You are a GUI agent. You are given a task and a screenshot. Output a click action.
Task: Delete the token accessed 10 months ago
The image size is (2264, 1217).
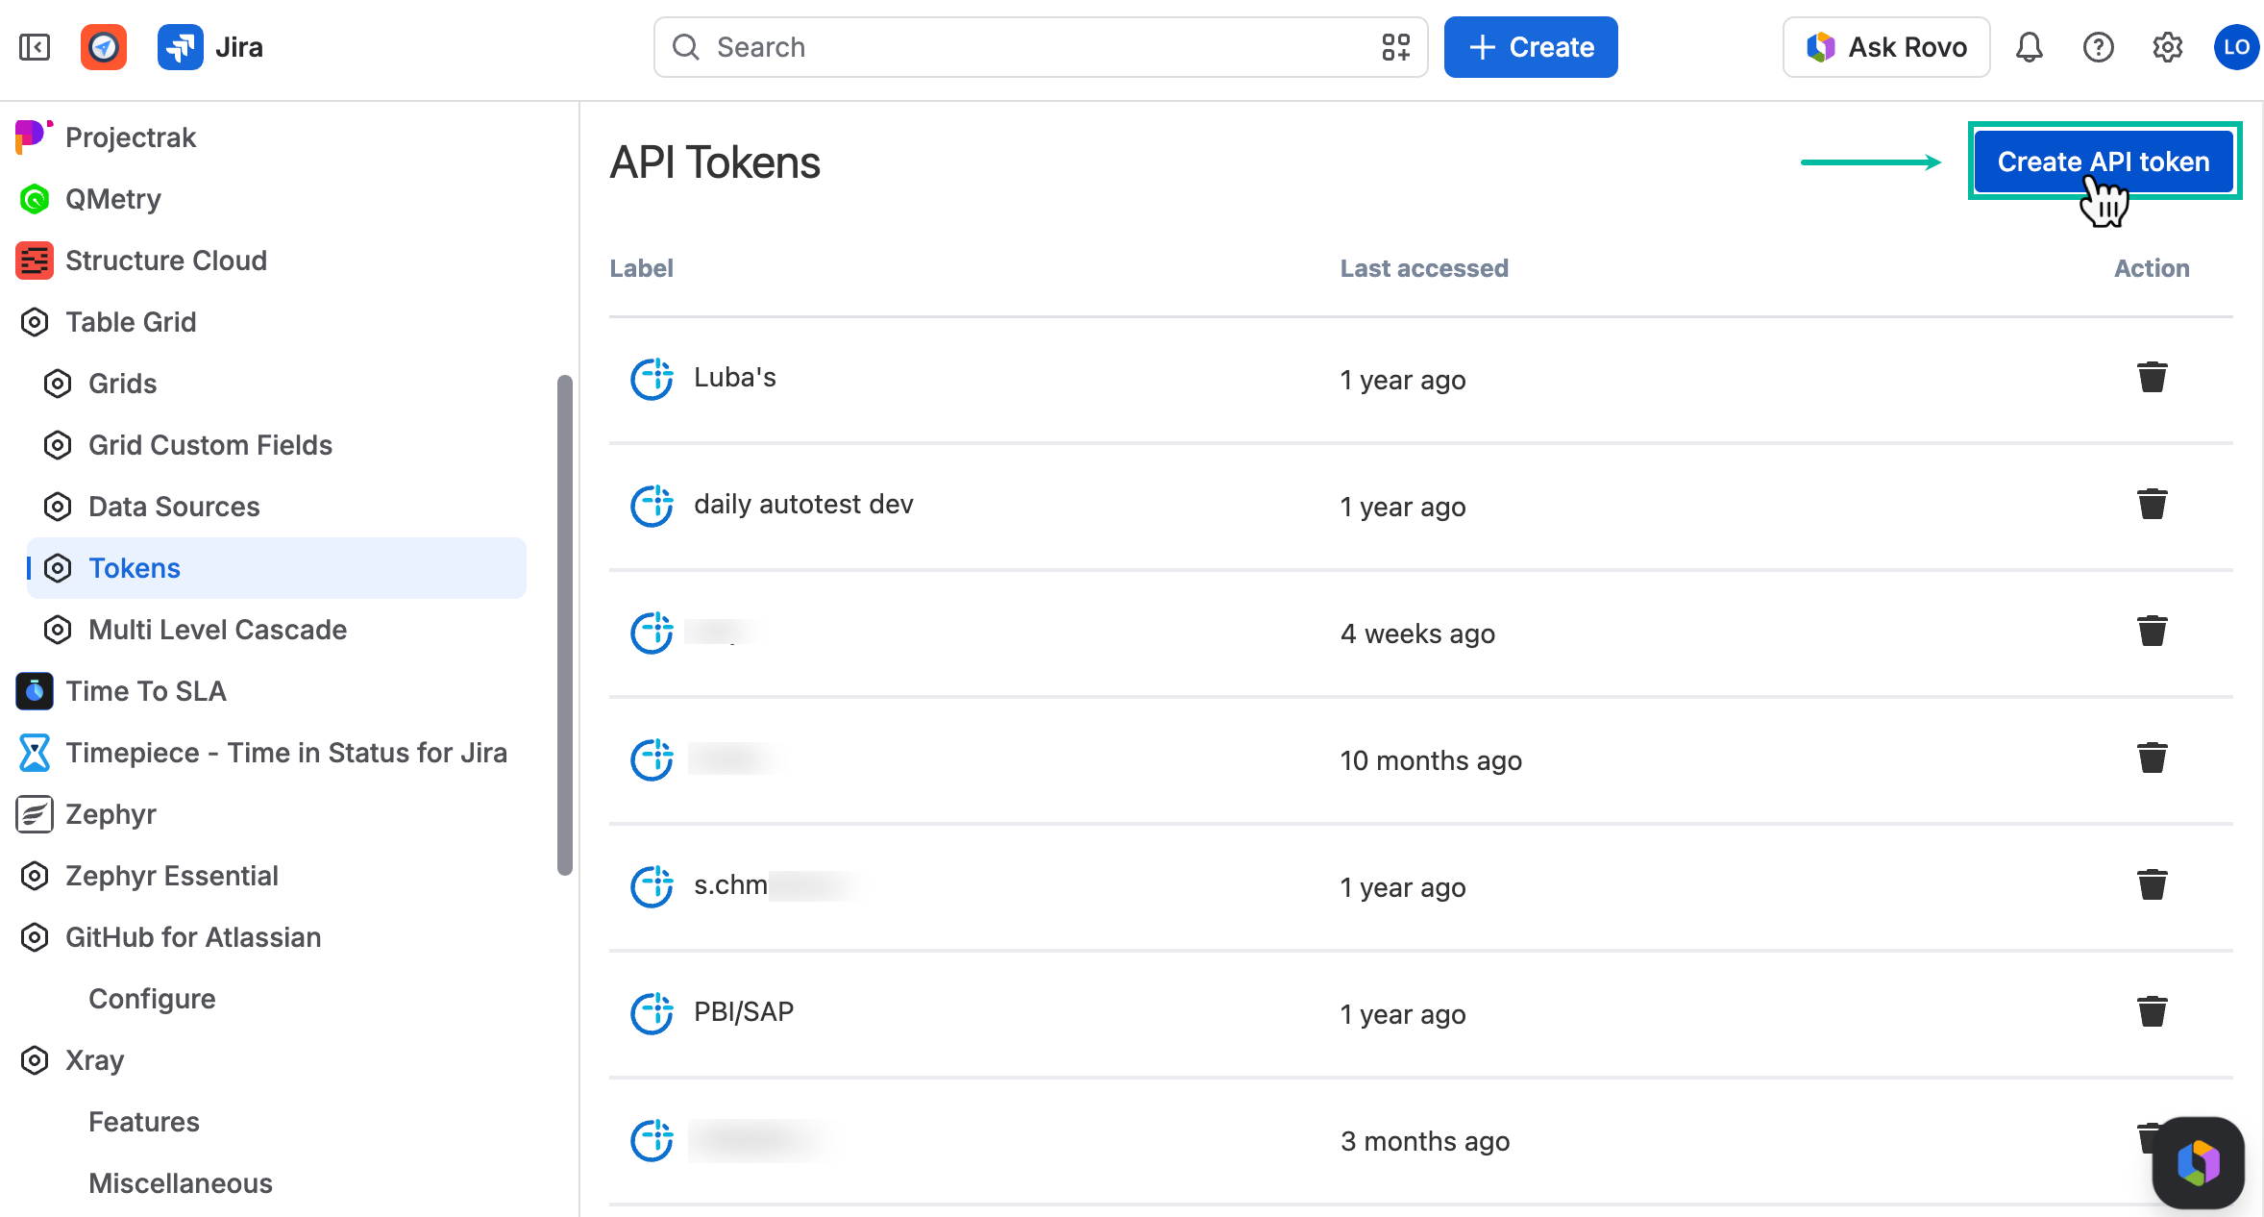(x=2152, y=758)
